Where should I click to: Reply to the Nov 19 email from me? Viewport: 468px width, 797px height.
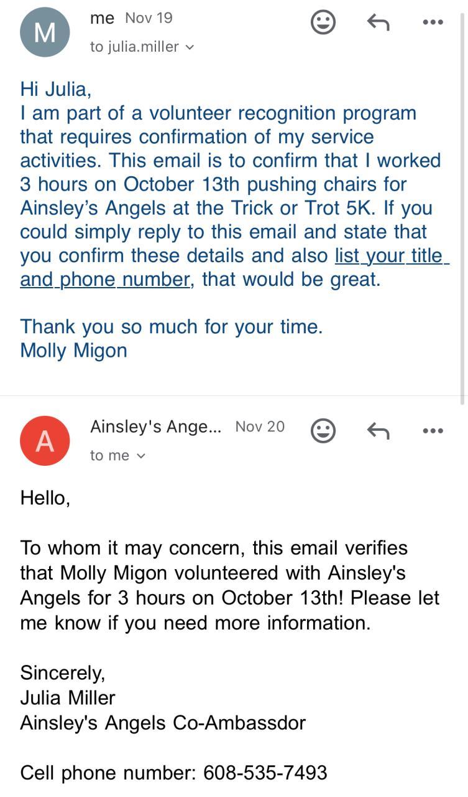378,22
